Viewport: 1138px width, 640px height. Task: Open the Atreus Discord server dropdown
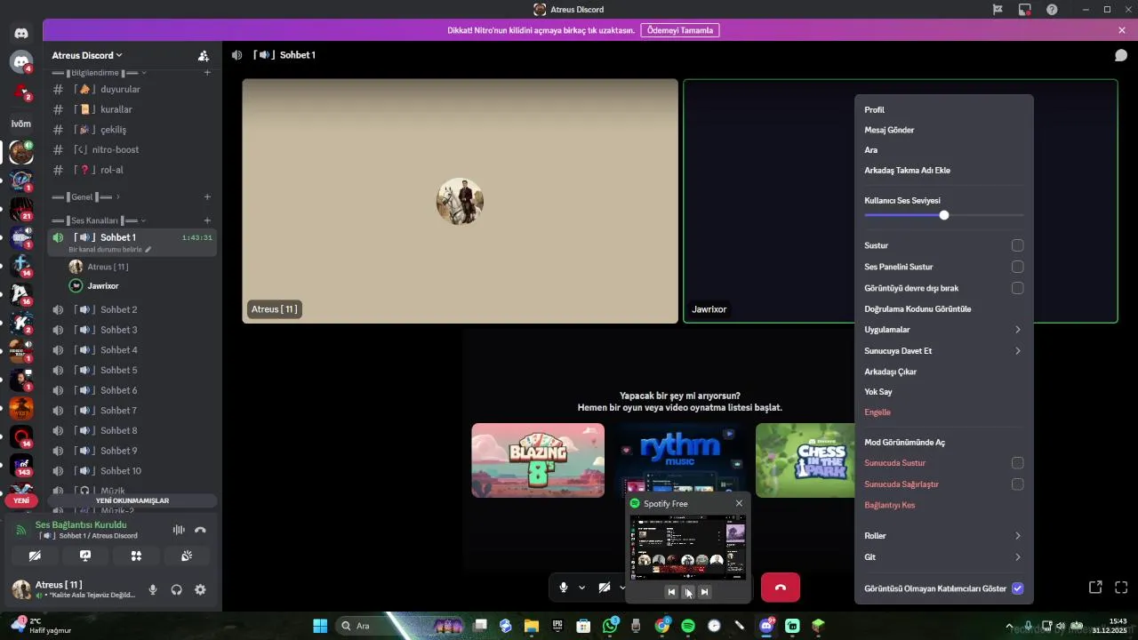click(87, 55)
